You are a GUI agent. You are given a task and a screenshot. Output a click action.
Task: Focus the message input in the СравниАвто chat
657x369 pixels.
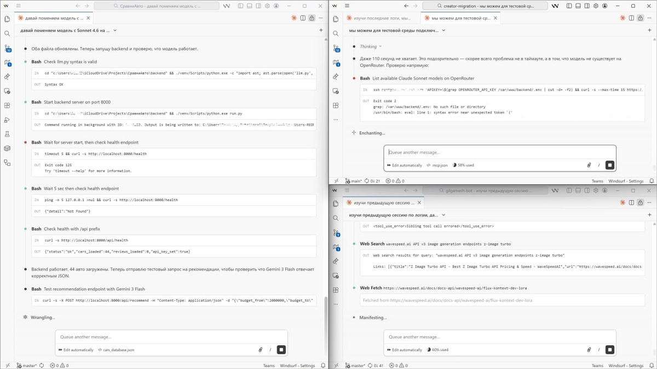pyautogui.click(x=171, y=337)
